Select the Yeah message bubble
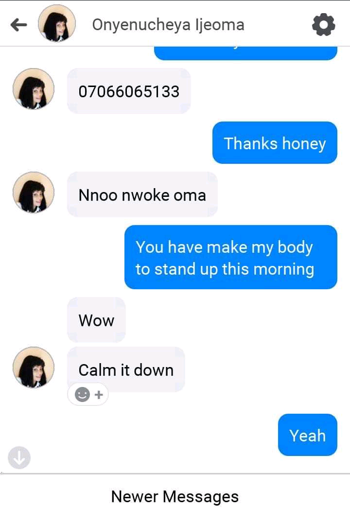The image size is (350, 508). tap(308, 435)
